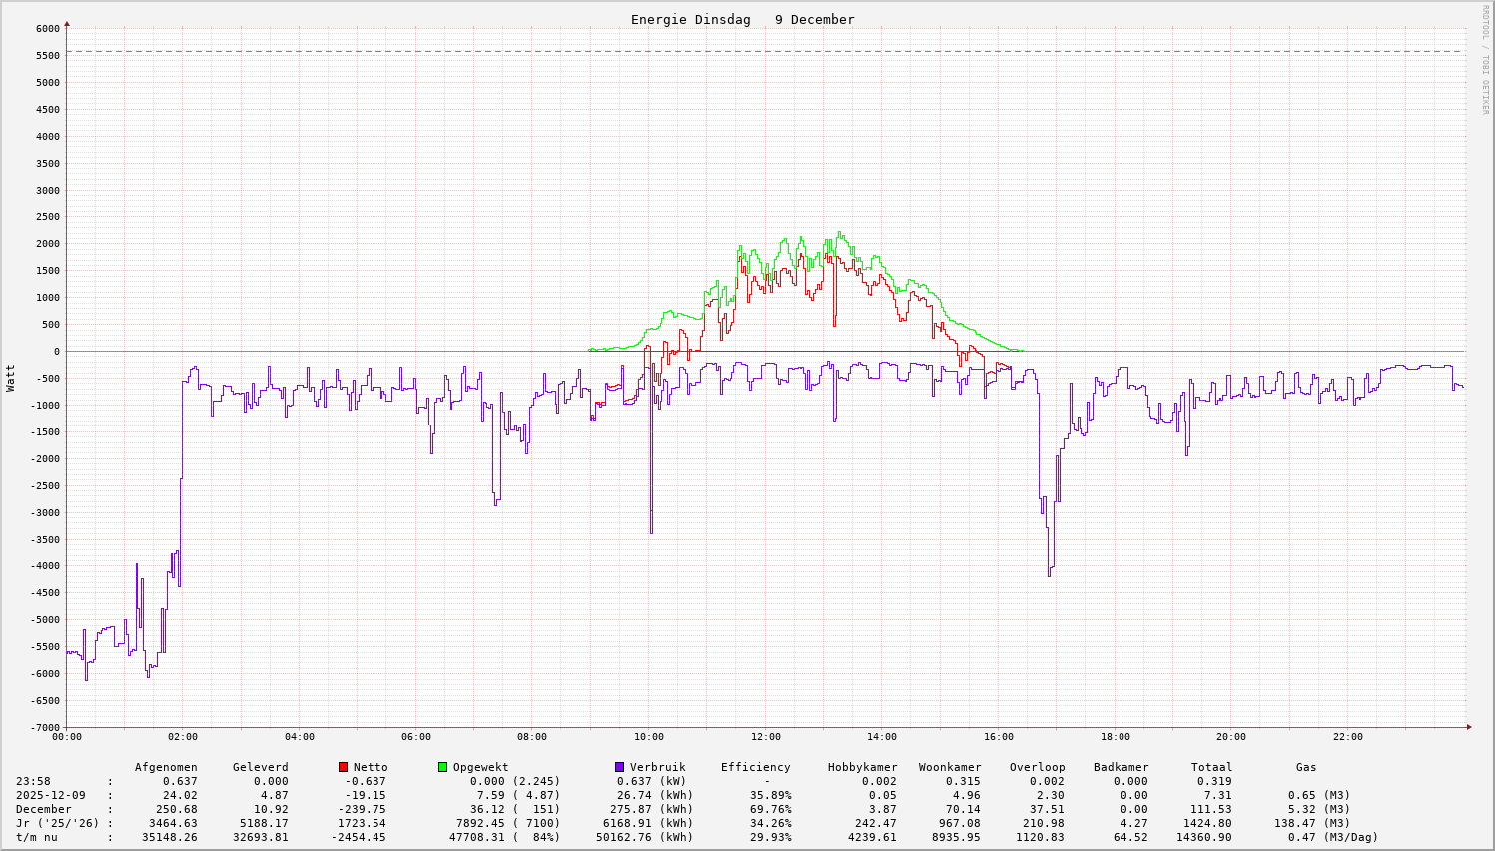Click the 12:00 time axis label
This screenshot has width=1495, height=851.
pos(766,737)
